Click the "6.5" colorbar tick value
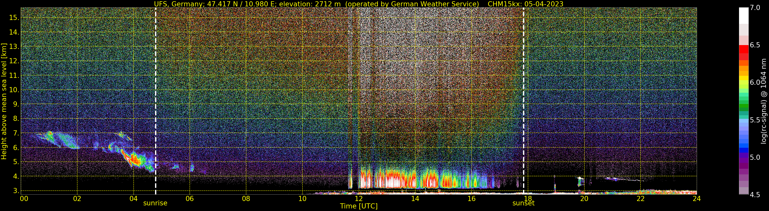The width and height of the screenshot is (769, 211). click(x=755, y=45)
